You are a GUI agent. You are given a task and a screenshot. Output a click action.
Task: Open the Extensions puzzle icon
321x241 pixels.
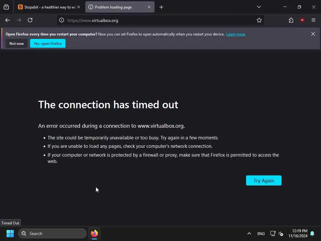[291, 20]
